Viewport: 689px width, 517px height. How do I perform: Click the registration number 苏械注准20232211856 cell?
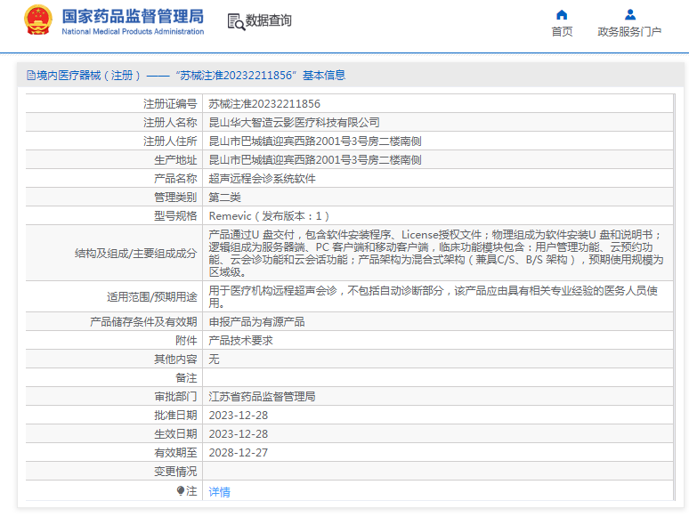pyautogui.click(x=264, y=103)
